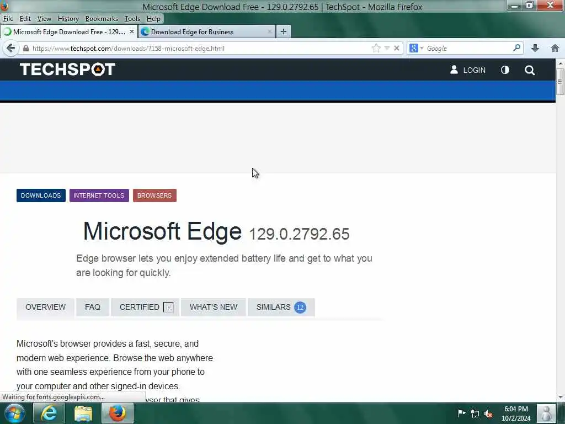Open the Edit menu
Image resolution: width=565 pixels, height=424 pixels.
(x=25, y=19)
